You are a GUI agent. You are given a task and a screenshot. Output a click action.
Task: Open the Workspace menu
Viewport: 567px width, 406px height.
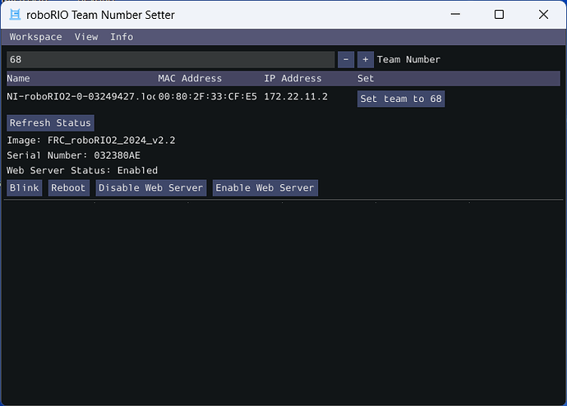(x=35, y=37)
